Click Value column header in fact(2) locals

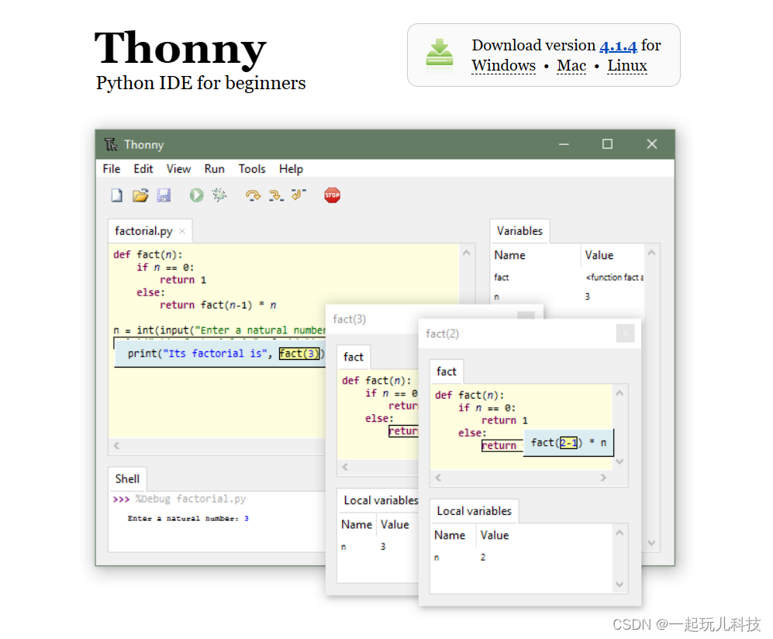[545, 535]
